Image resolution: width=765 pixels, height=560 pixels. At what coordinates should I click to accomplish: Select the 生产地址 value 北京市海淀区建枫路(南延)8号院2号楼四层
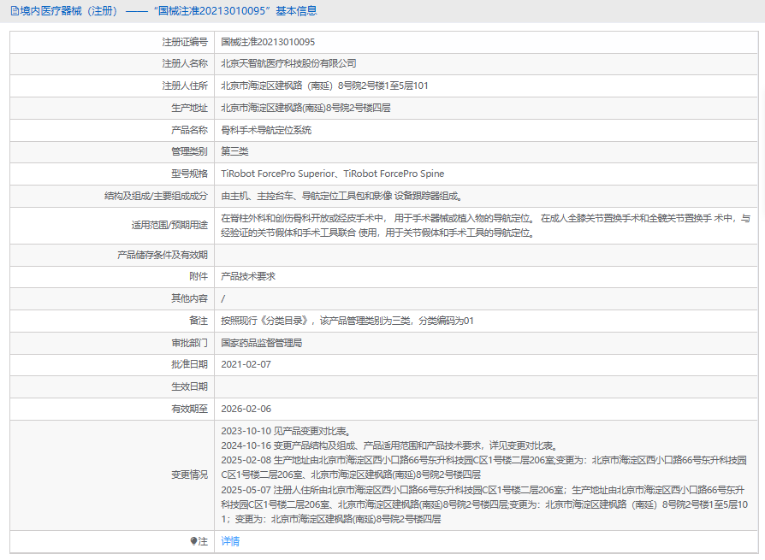point(305,108)
